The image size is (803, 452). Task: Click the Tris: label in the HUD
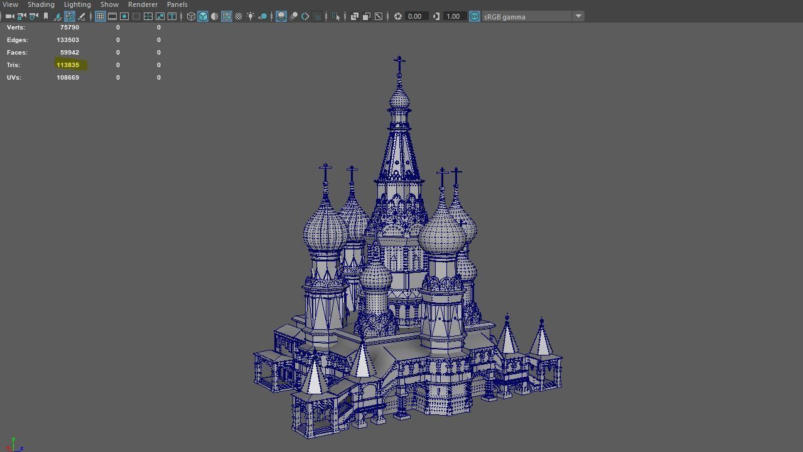(13, 65)
